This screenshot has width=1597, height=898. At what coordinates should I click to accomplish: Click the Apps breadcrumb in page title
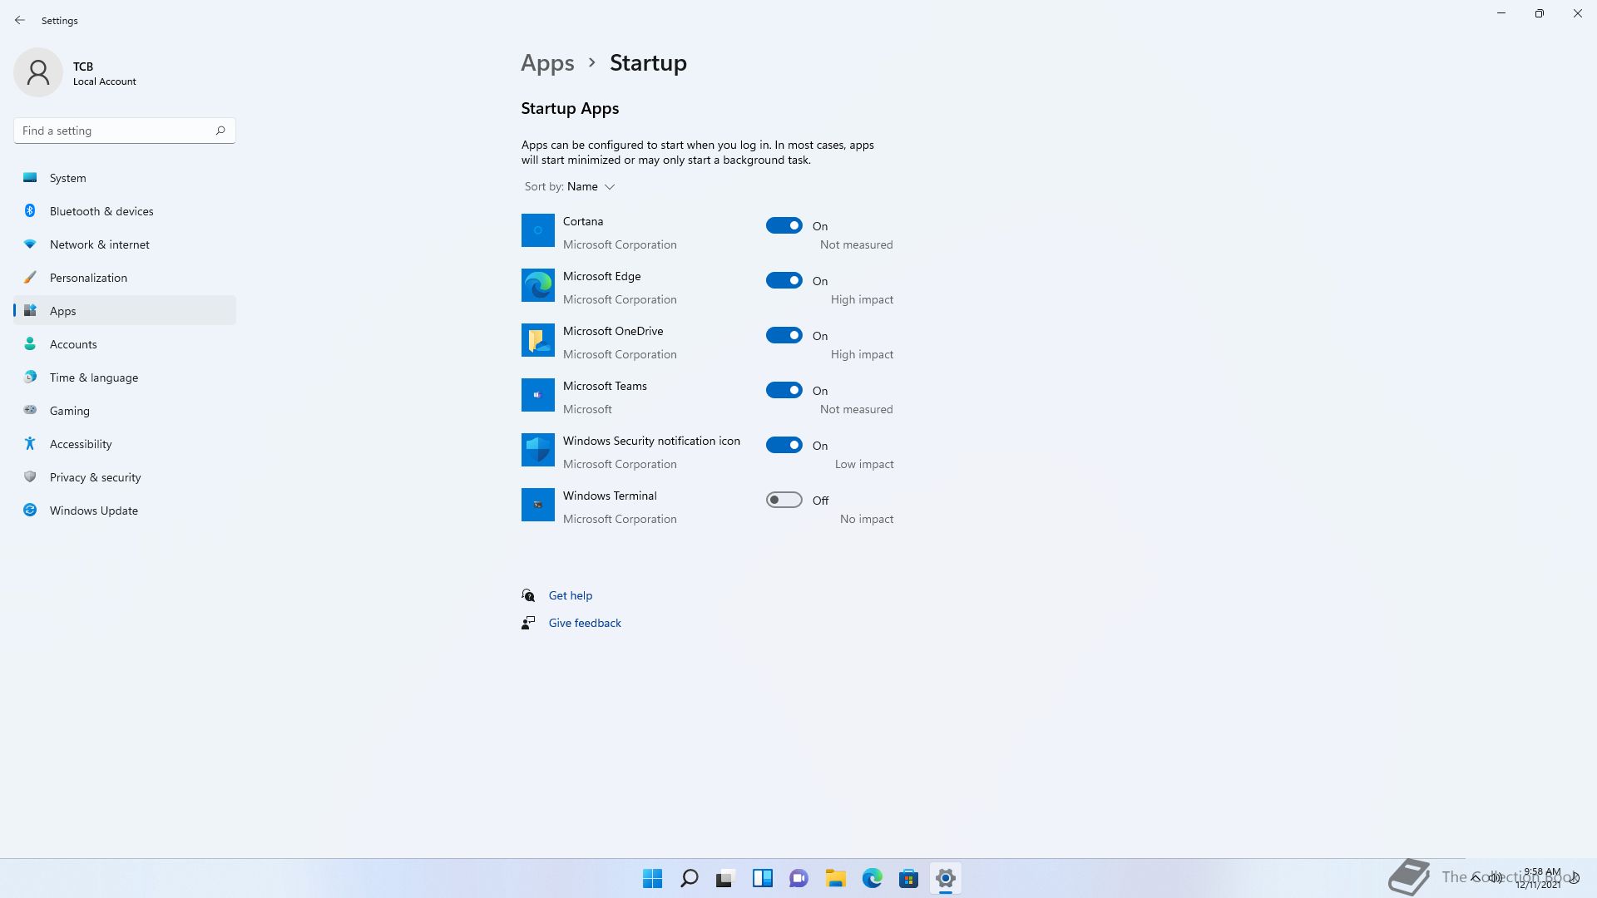547,63
